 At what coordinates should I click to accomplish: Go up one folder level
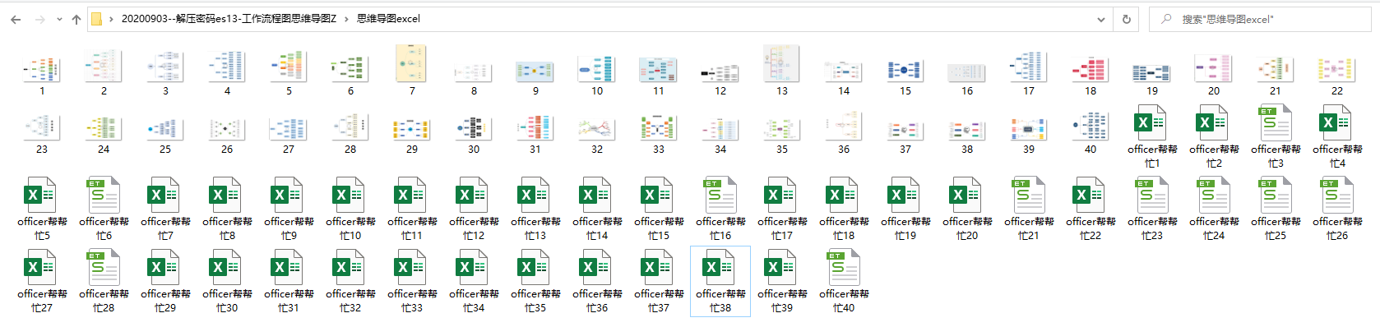pyautogui.click(x=76, y=19)
